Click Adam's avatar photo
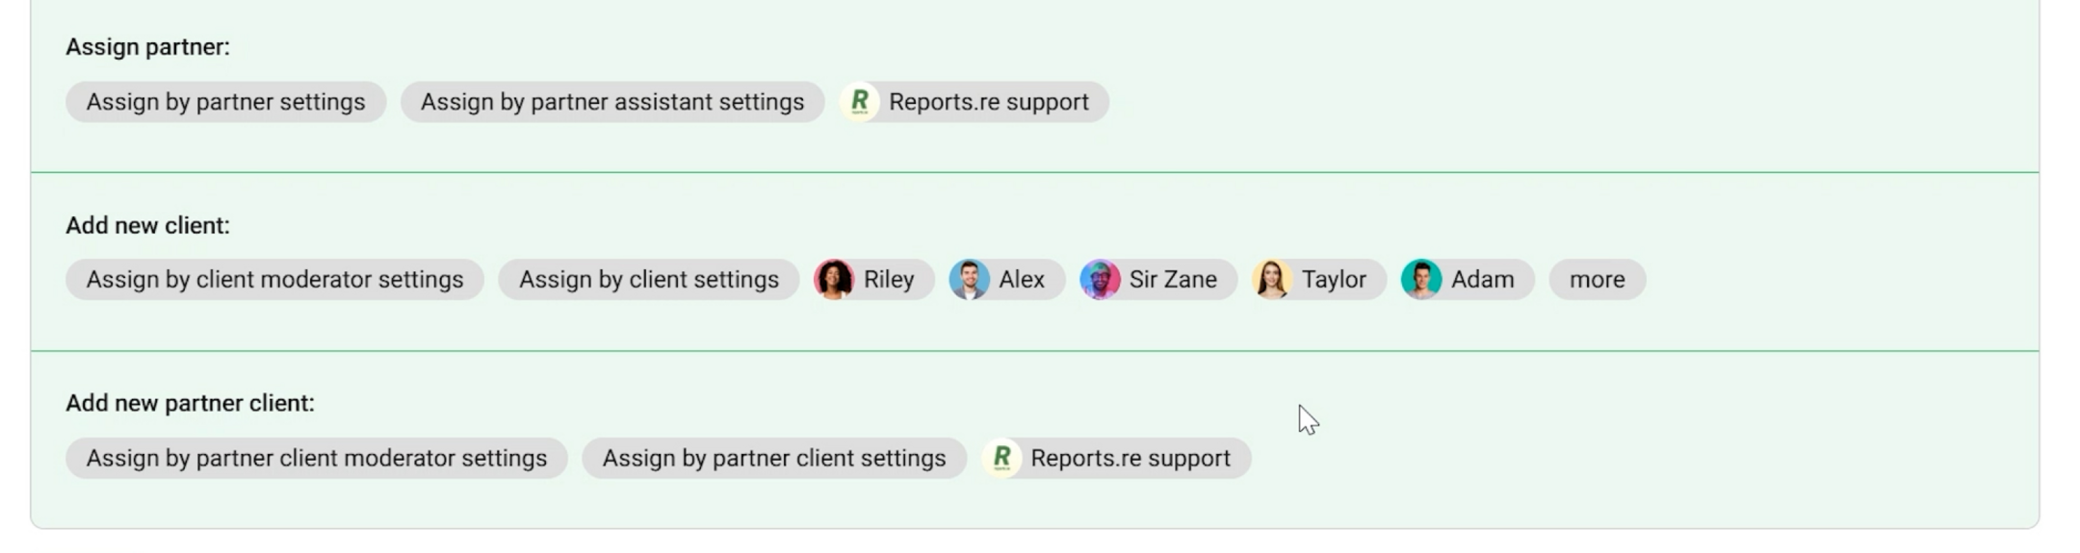 1421,280
